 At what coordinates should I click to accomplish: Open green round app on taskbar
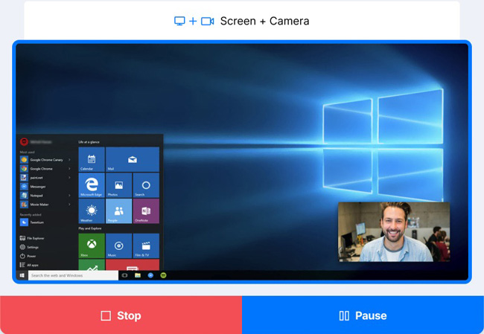(x=164, y=275)
